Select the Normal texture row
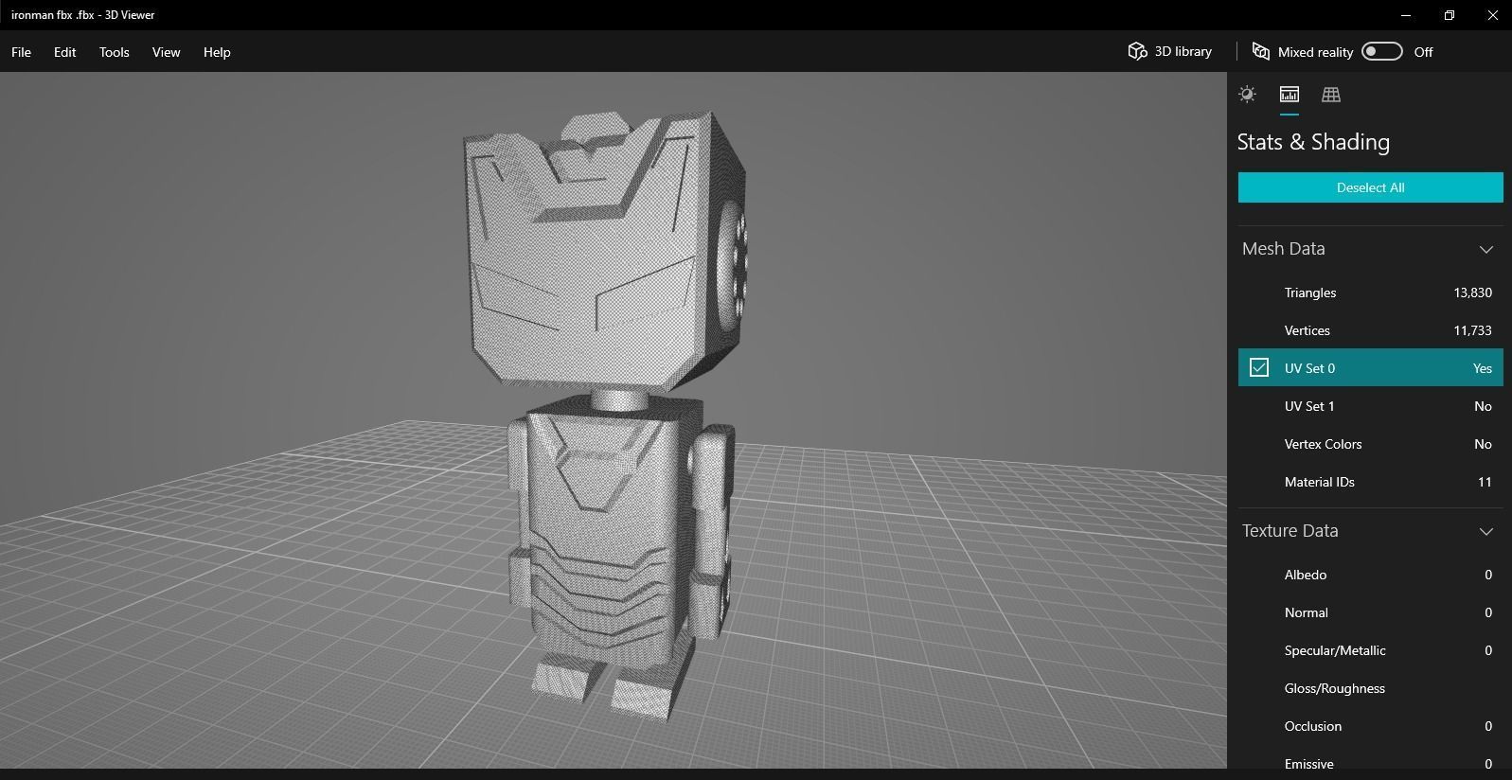 pos(1370,612)
